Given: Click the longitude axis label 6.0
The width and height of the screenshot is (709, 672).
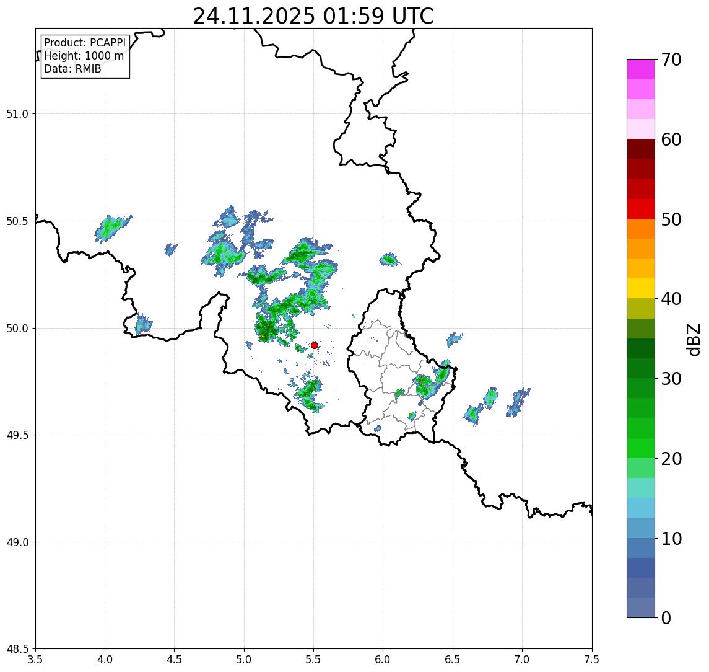Looking at the screenshot, I should pos(383,660).
